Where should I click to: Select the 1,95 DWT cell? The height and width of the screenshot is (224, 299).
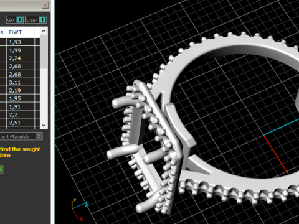coord(20,98)
